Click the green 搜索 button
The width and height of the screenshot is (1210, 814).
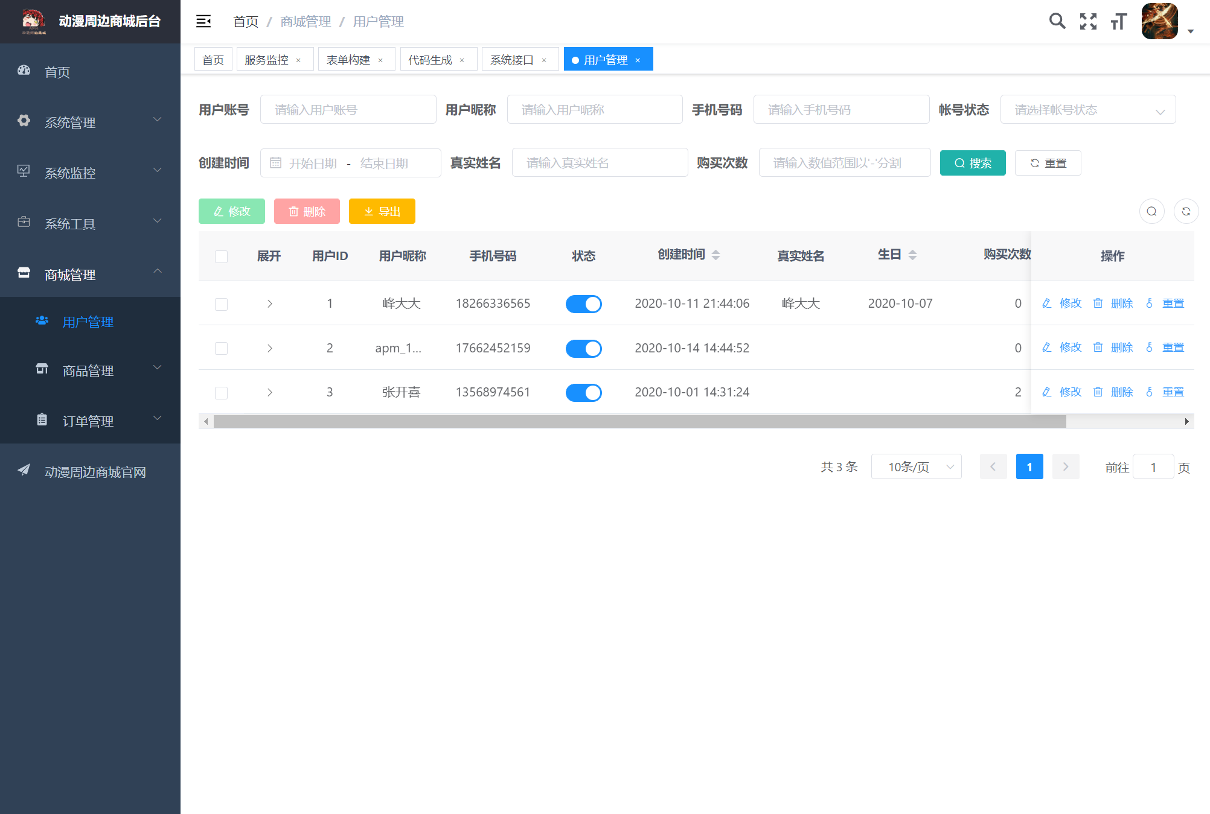pyautogui.click(x=972, y=163)
